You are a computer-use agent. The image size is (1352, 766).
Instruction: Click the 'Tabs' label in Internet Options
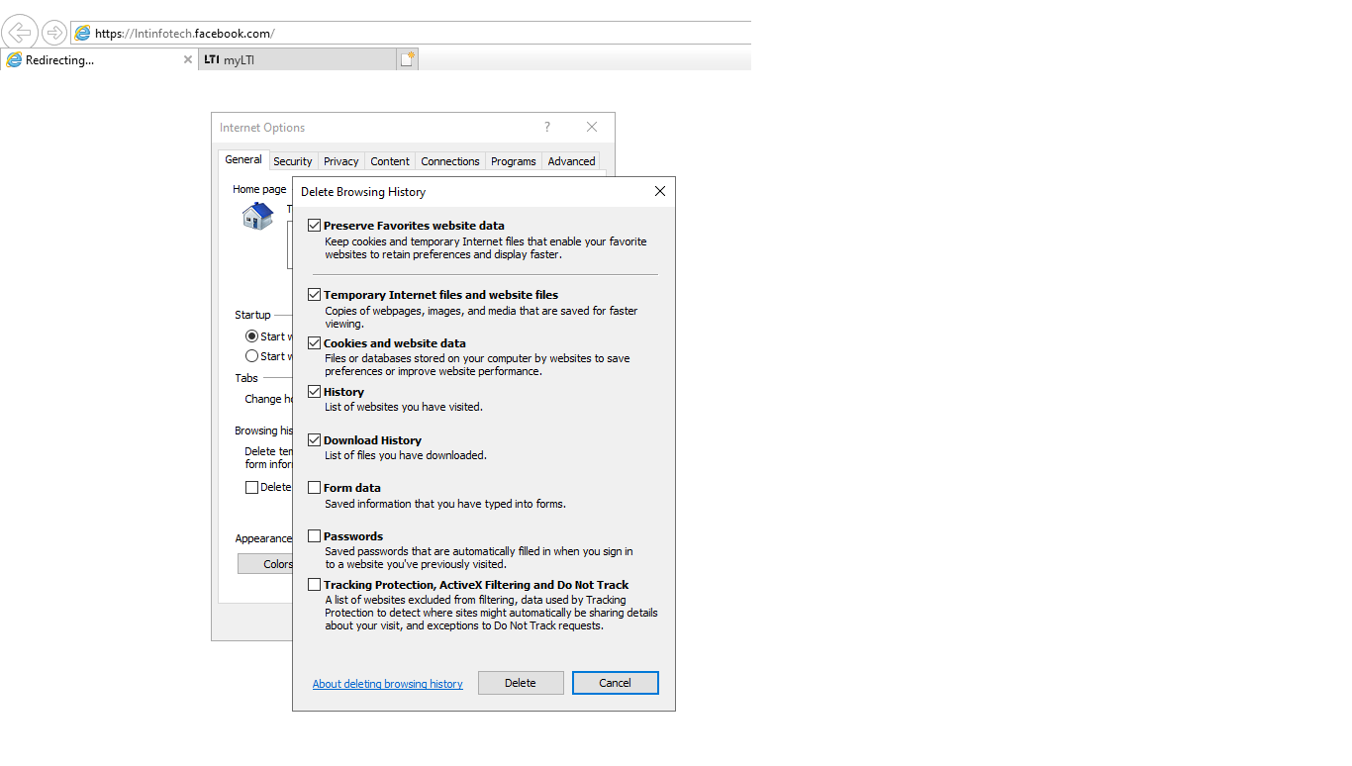click(x=246, y=378)
